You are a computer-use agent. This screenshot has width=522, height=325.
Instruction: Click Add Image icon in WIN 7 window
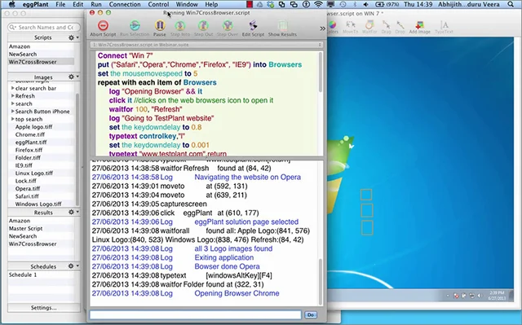(419, 25)
